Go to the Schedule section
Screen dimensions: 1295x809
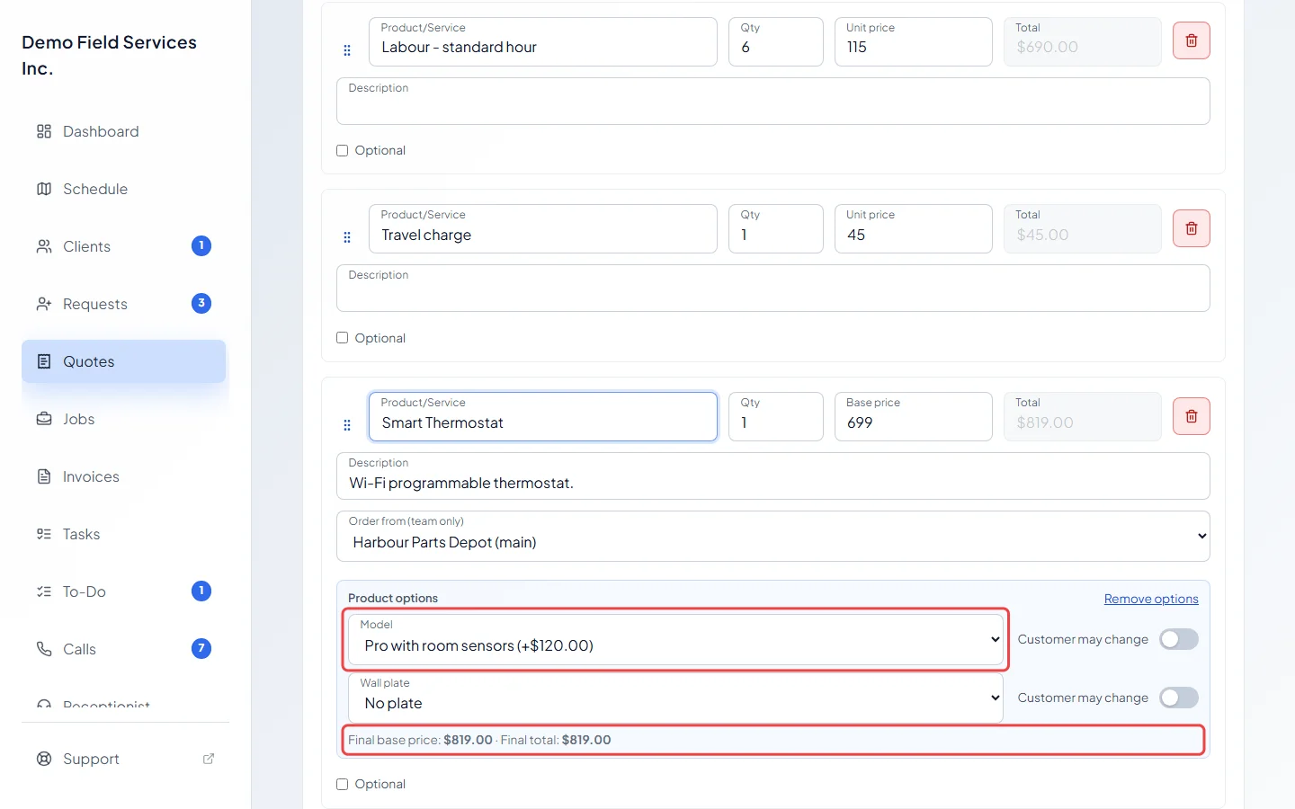coord(124,189)
